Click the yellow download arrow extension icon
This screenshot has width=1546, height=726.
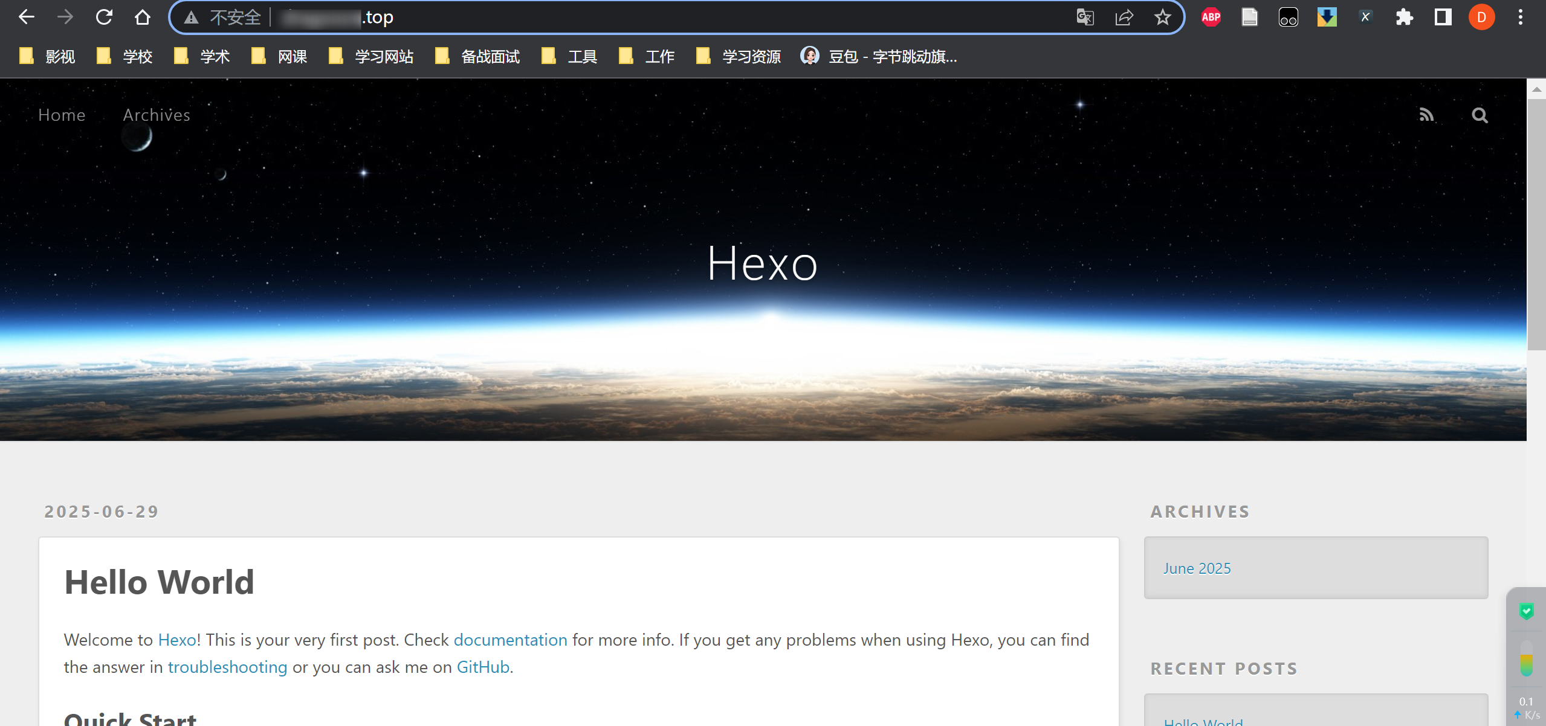pyautogui.click(x=1327, y=17)
